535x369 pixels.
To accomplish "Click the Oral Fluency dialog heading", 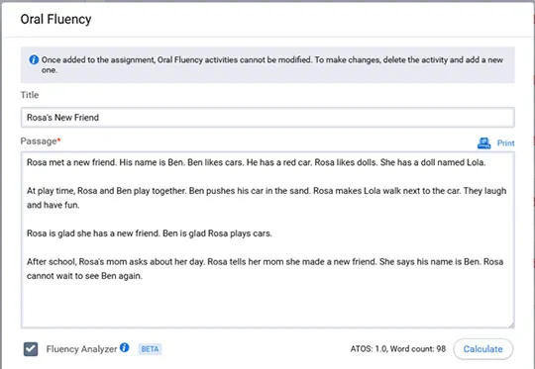I will click(55, 19).
